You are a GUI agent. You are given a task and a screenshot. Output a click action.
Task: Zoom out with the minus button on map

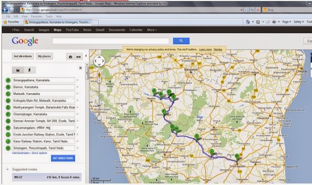click(x=99, y=118)
